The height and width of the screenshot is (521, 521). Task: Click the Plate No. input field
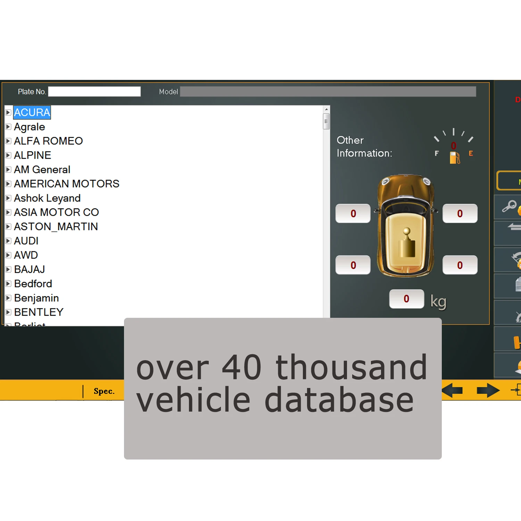tap(94, 91)
